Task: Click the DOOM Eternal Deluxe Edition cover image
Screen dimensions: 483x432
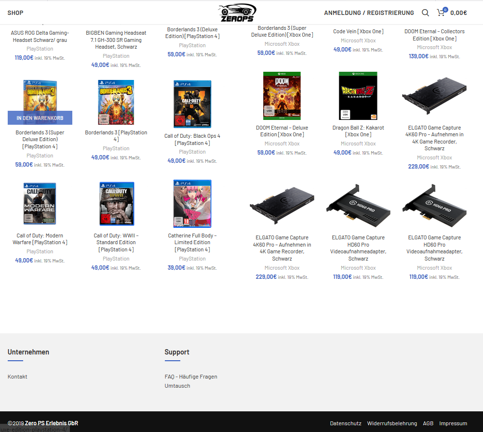Action: click(x=282, y=96)
